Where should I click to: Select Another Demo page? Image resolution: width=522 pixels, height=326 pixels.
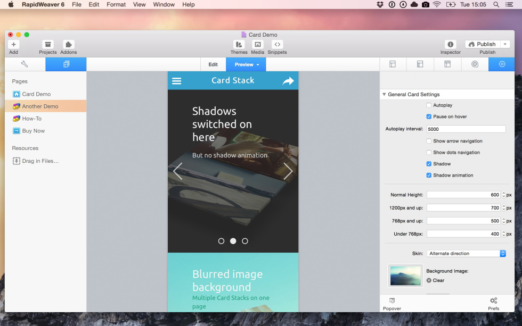[x=46, y=106]
